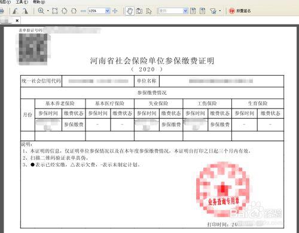This screenshot has width=299, height=233.
Task: Click note line 3 about ●表示已经实缴
Action: (x=81, y=164)
